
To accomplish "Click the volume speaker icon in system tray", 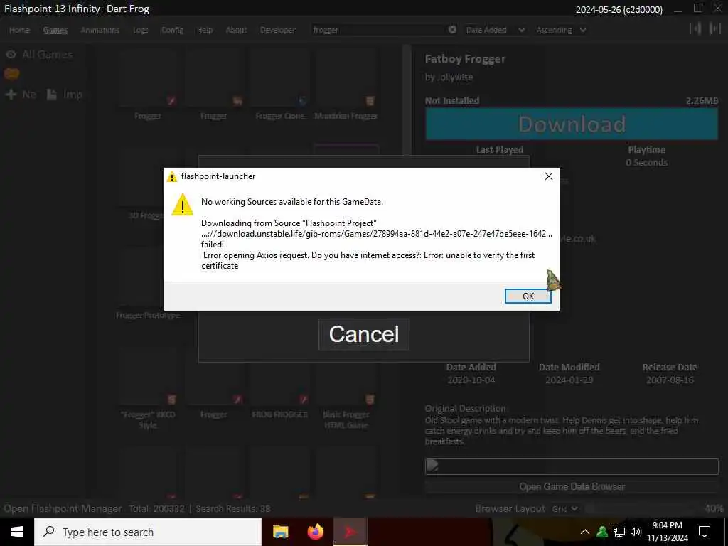I will [636, 532].
